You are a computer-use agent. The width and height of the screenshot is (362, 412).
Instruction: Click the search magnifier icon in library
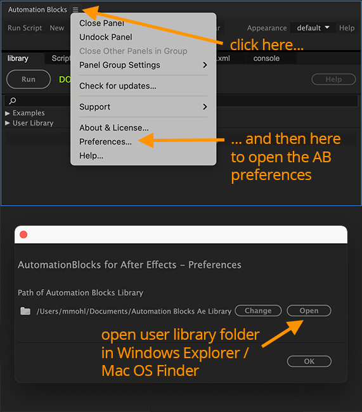coord(12,101)
